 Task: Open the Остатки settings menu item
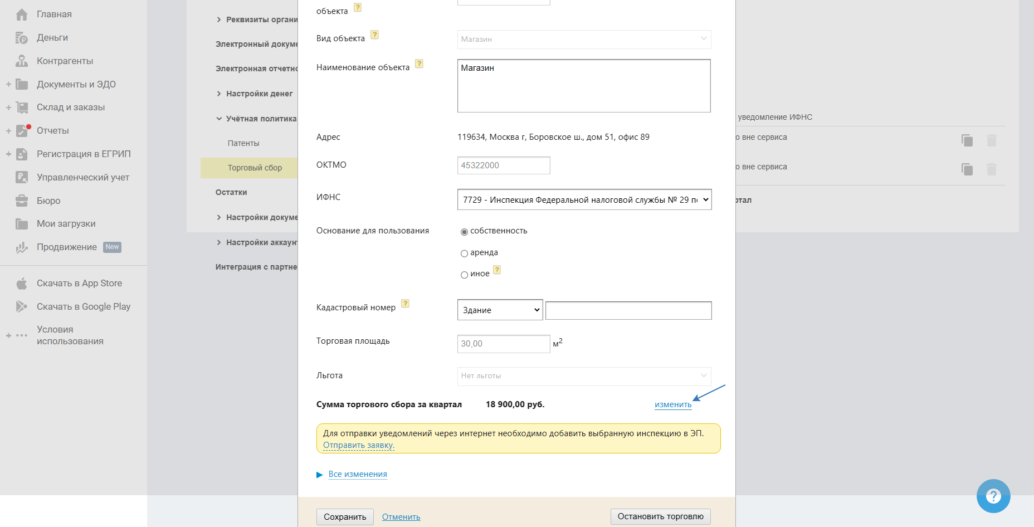[231, 192]
